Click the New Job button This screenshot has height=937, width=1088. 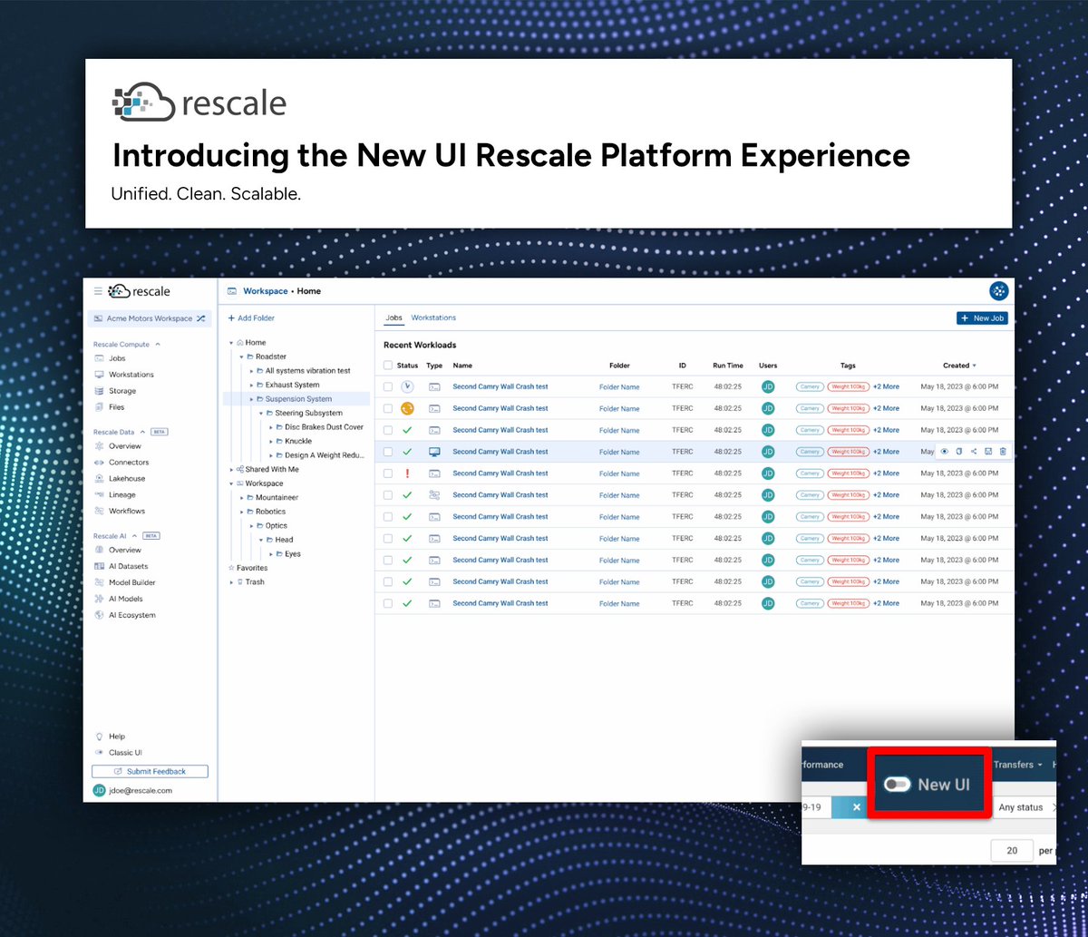(982, 317)
